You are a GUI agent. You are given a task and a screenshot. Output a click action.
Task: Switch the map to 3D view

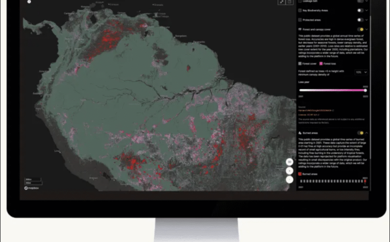(289, 162)
